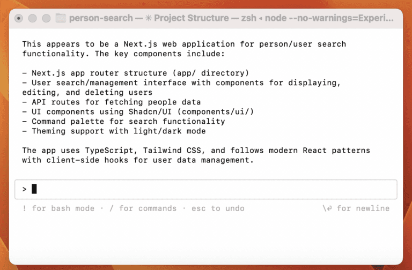
Task: Focus the prompt input box
Action: point(215,189)
